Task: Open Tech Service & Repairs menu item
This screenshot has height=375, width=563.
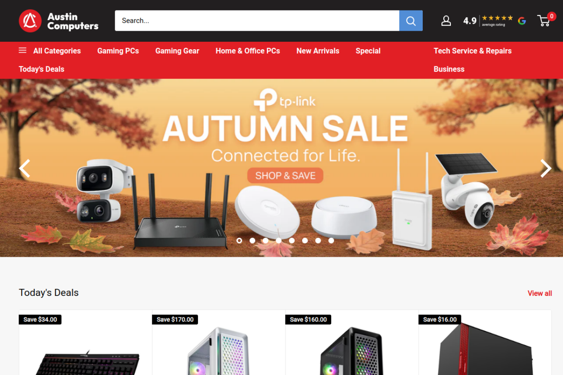Action: pyautogui.click(x=472, y=51)
